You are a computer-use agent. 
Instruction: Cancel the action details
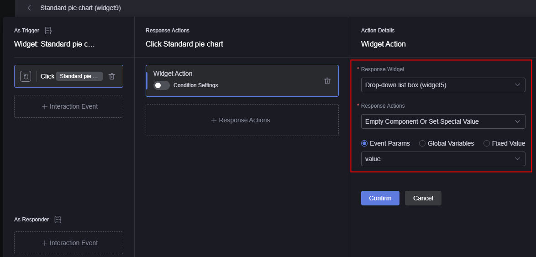coord(423,198)
